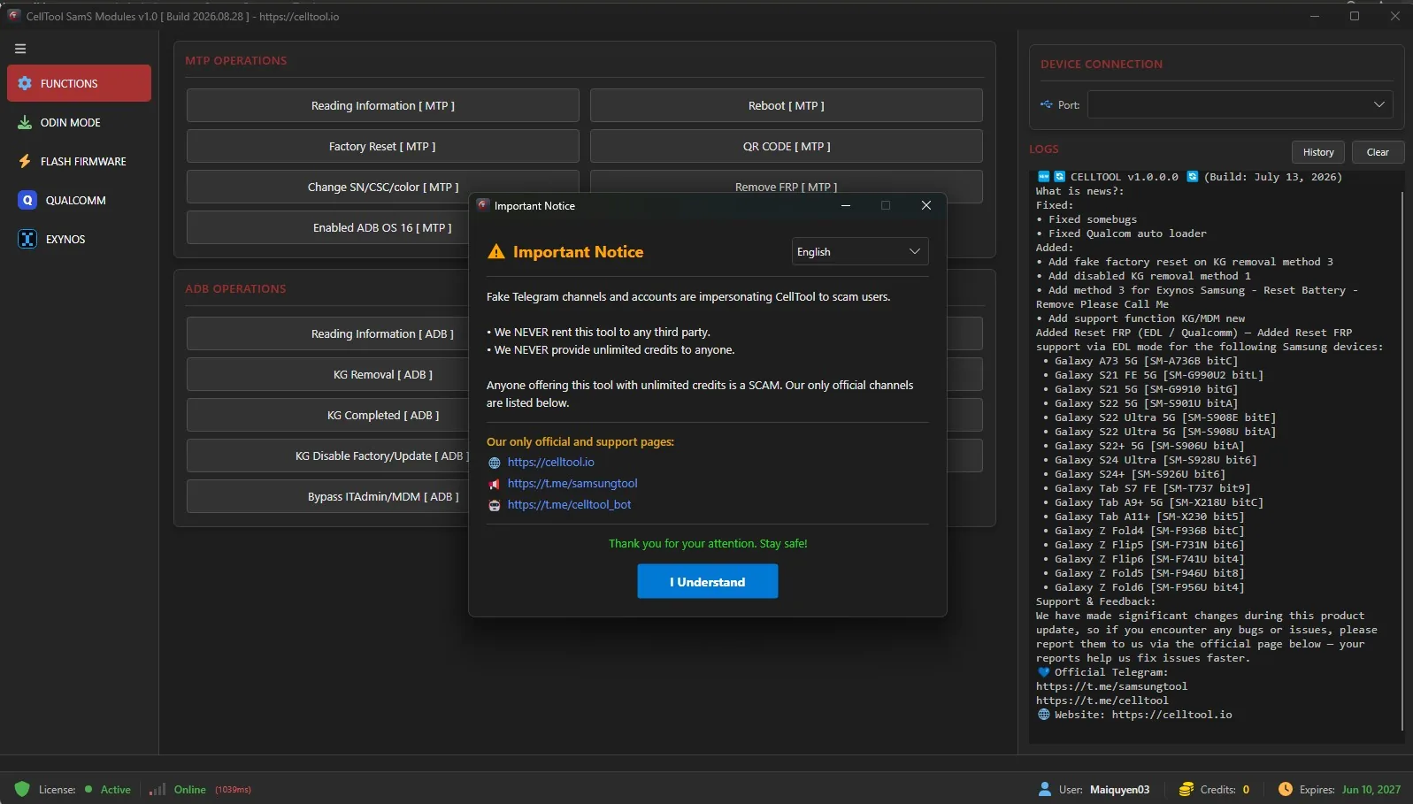Viewport: 1413px width, 804px height.
Task: Open the t.me/celltool_bot link
Action: pos(569,505)
